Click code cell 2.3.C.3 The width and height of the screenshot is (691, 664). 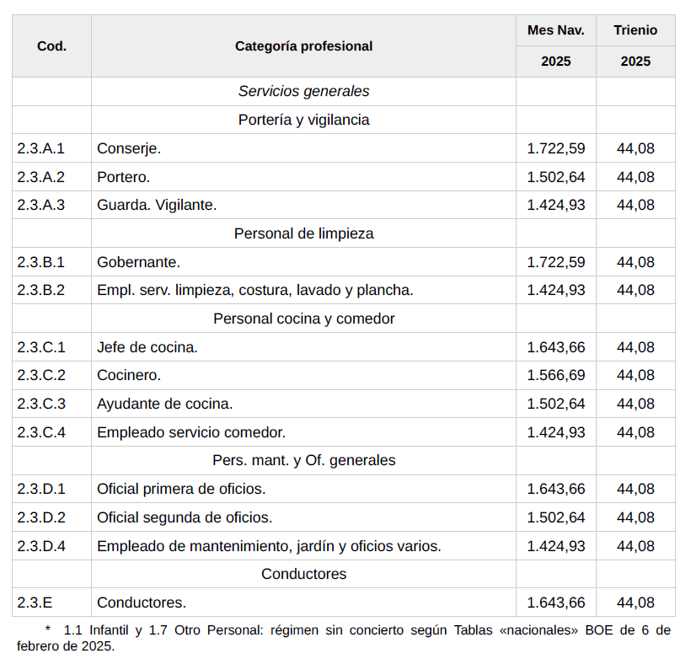pos(40,404)
